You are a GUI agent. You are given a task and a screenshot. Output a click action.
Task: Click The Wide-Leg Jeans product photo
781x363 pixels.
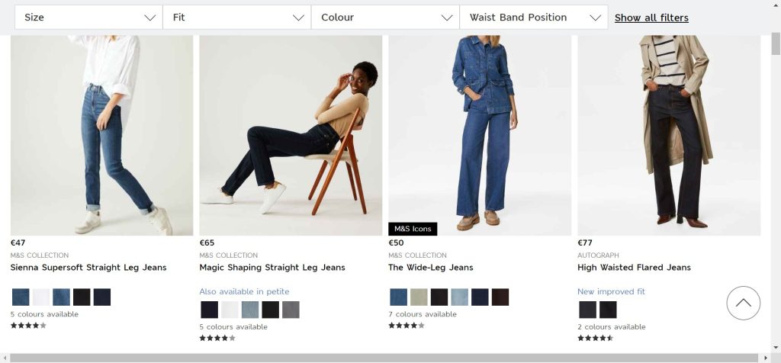tap(480, 135)
